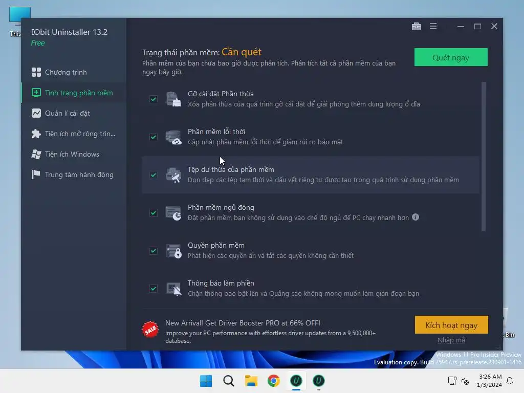Open File Explorer from taskbar
Image resolution: width=524 pixels, height=393 pixels.
coord(251,381)
